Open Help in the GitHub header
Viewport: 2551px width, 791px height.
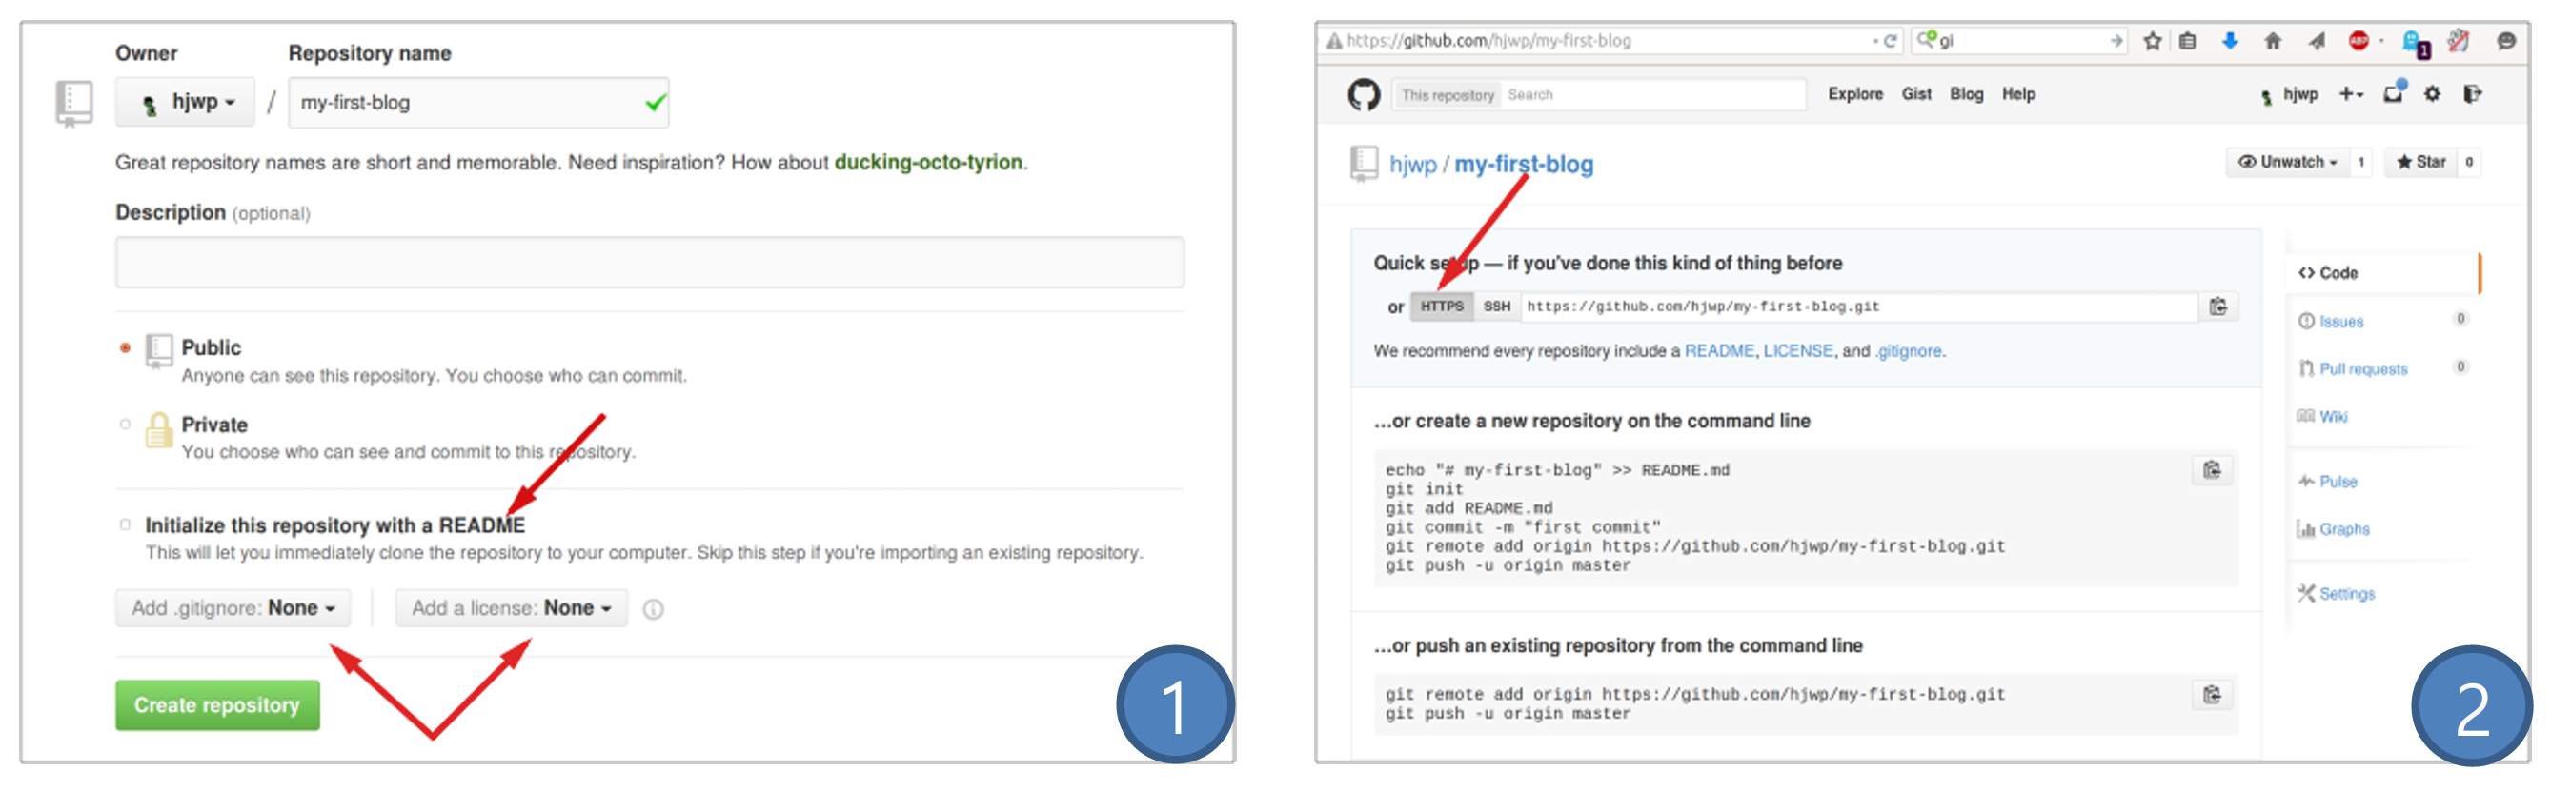click(x=2018, y=94)
